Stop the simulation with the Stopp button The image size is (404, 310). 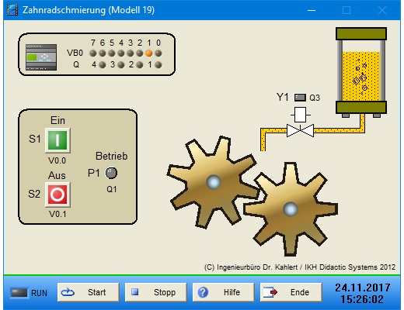(x=156, y=292)
